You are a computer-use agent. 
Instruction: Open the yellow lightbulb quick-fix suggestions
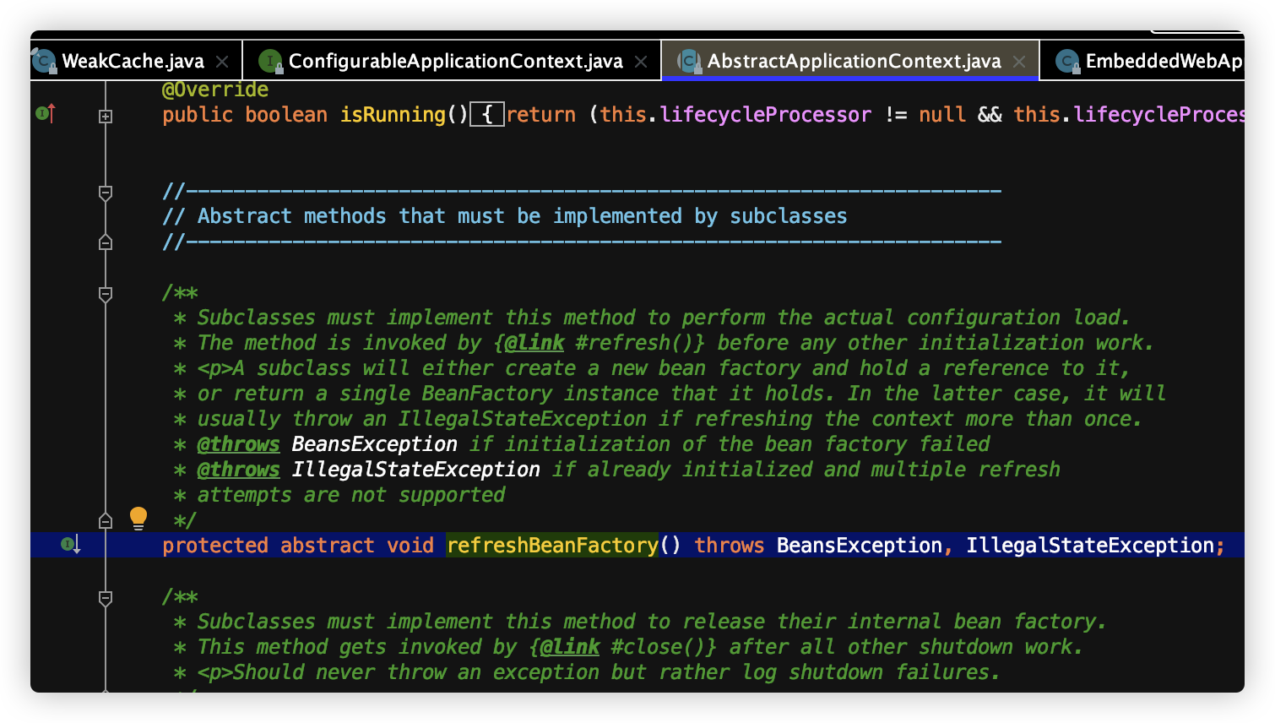coord(138,518)
